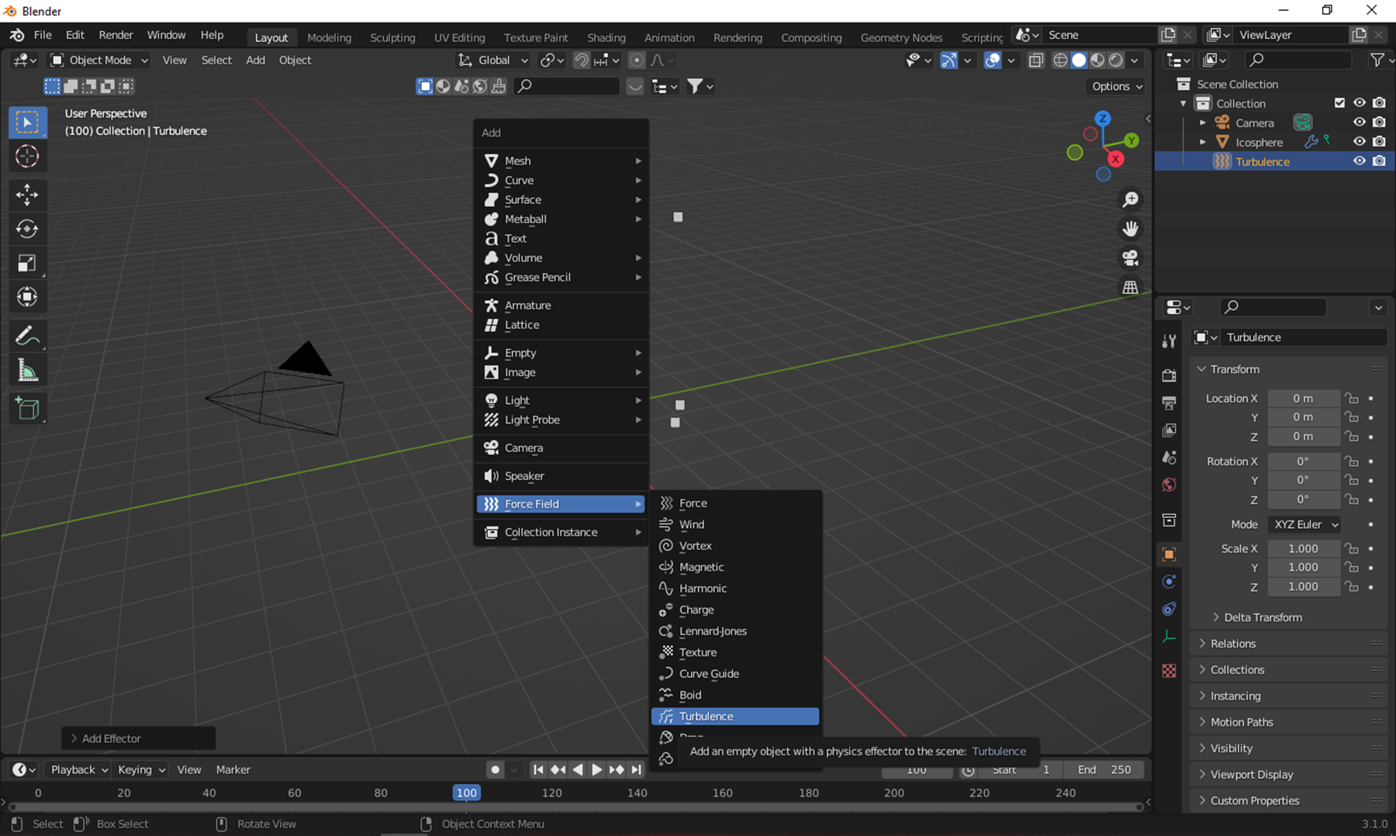
Task: Open the Object properties tab
Action: 1169,554
